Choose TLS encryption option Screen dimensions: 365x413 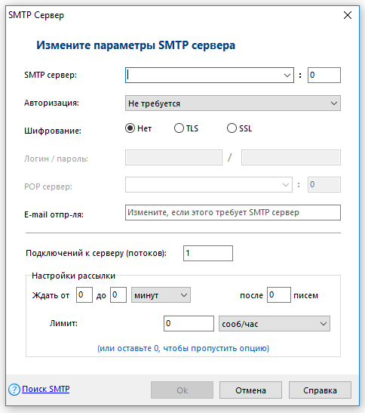[x=179, y=128]
